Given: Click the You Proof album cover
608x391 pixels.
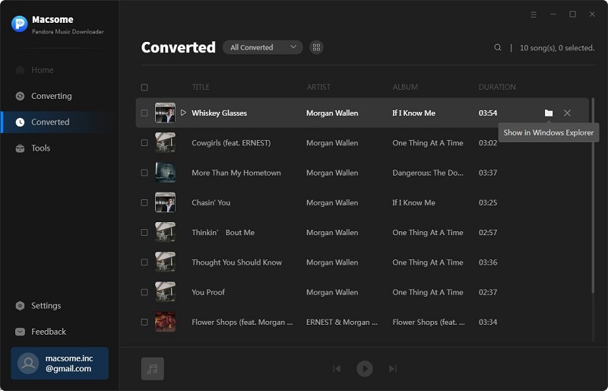Looking at the screenshot, I should coord(165,292).
